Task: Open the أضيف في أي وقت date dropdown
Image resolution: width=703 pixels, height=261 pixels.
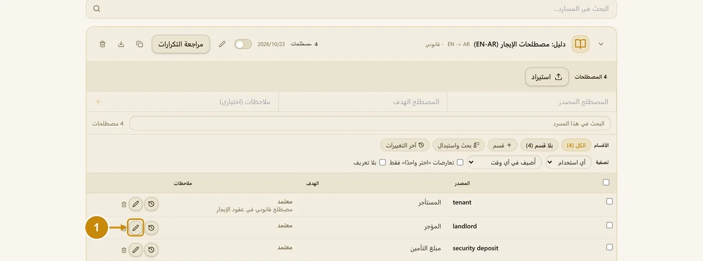Action: [505, 162]
